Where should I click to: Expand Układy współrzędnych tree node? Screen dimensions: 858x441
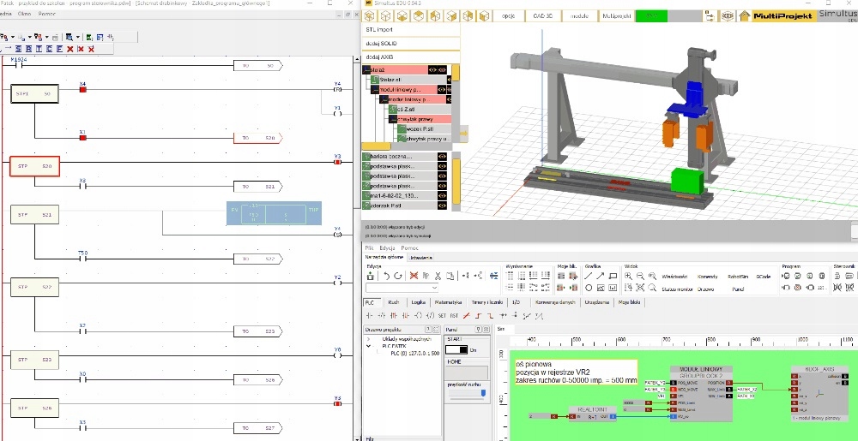pos(368,339)
